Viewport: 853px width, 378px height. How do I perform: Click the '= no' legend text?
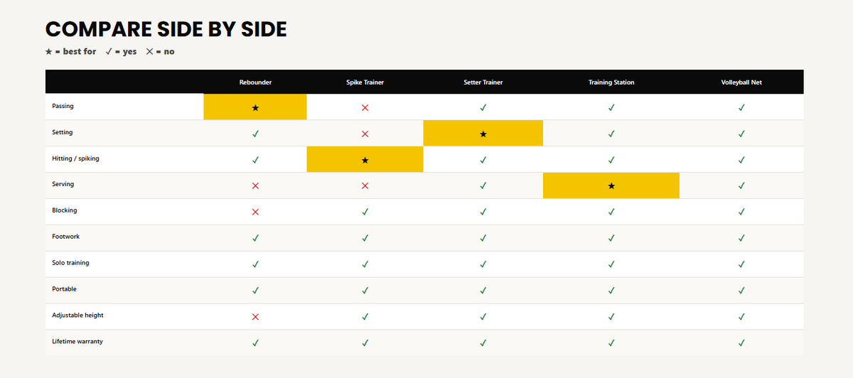pos(165,52)
